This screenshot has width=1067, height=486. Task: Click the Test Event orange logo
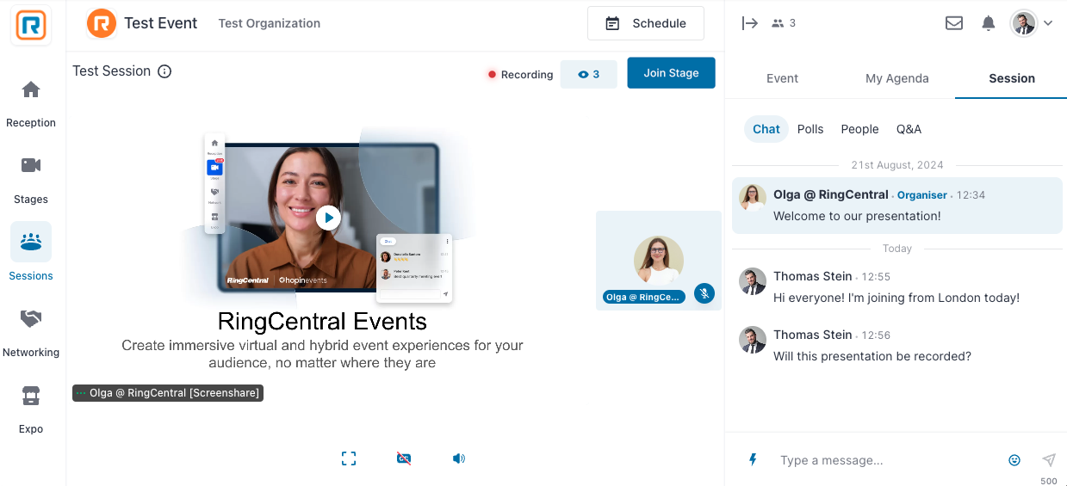(102, 23)
